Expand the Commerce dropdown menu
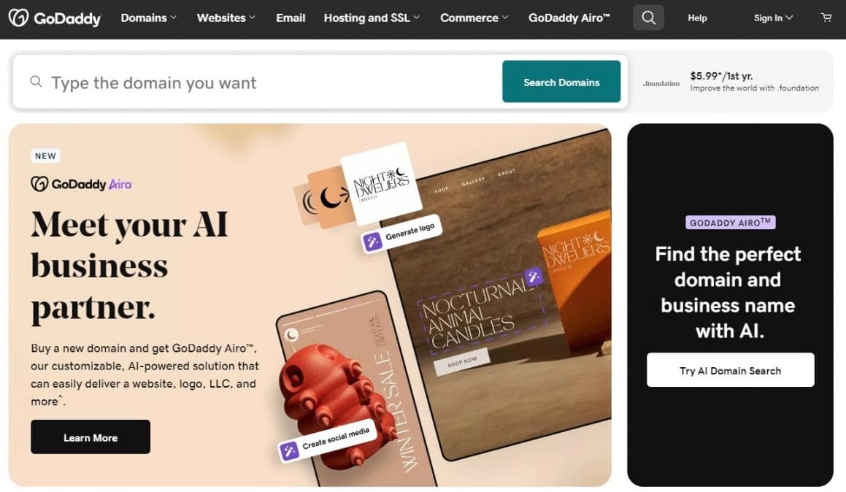Image resolution: width=846 pixels, height=492 pixels. (474, 18)
